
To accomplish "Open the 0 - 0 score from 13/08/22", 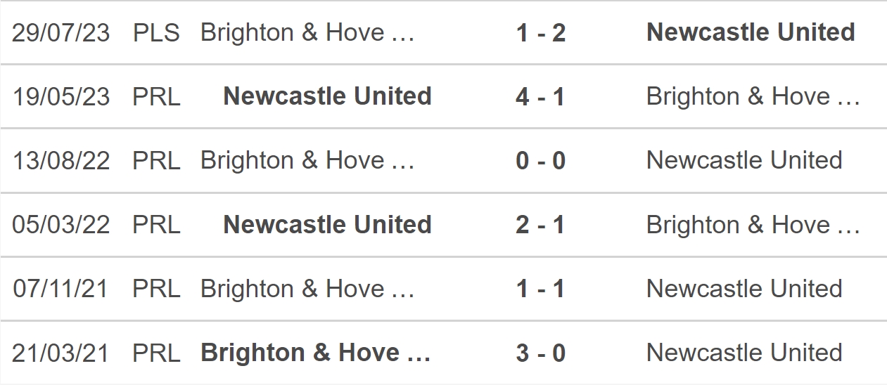I will coord(540,160).
